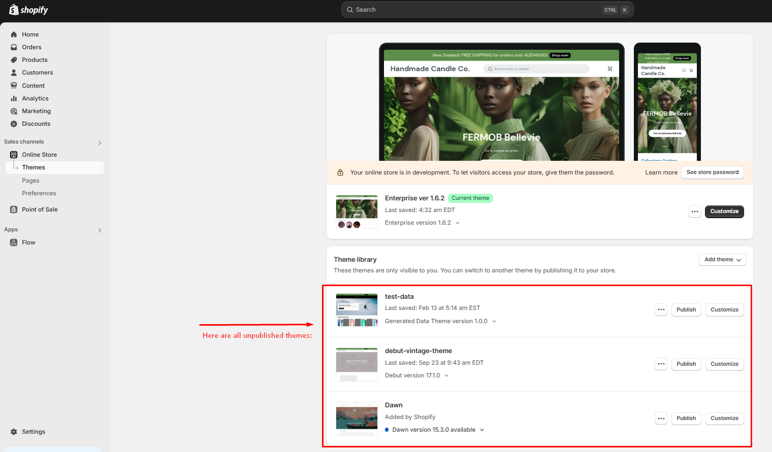The height and width of the screenshot is (452, 772).
Task: Focus the Search field at the top
Action: pos(477,10)
